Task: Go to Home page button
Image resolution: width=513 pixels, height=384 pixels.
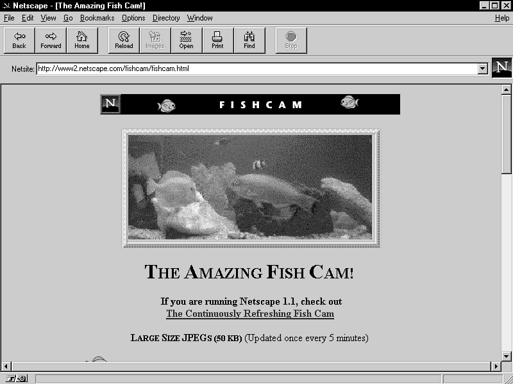Action: [82, 40]
